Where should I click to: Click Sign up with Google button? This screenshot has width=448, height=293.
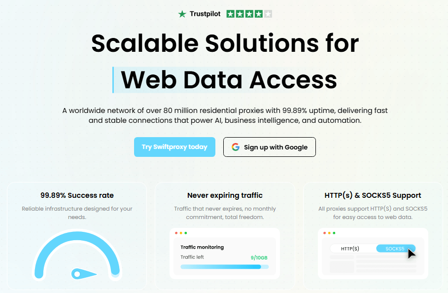pos(270,147)
